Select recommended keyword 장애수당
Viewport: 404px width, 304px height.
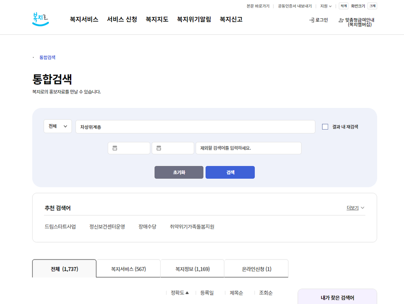pos(148,226)
